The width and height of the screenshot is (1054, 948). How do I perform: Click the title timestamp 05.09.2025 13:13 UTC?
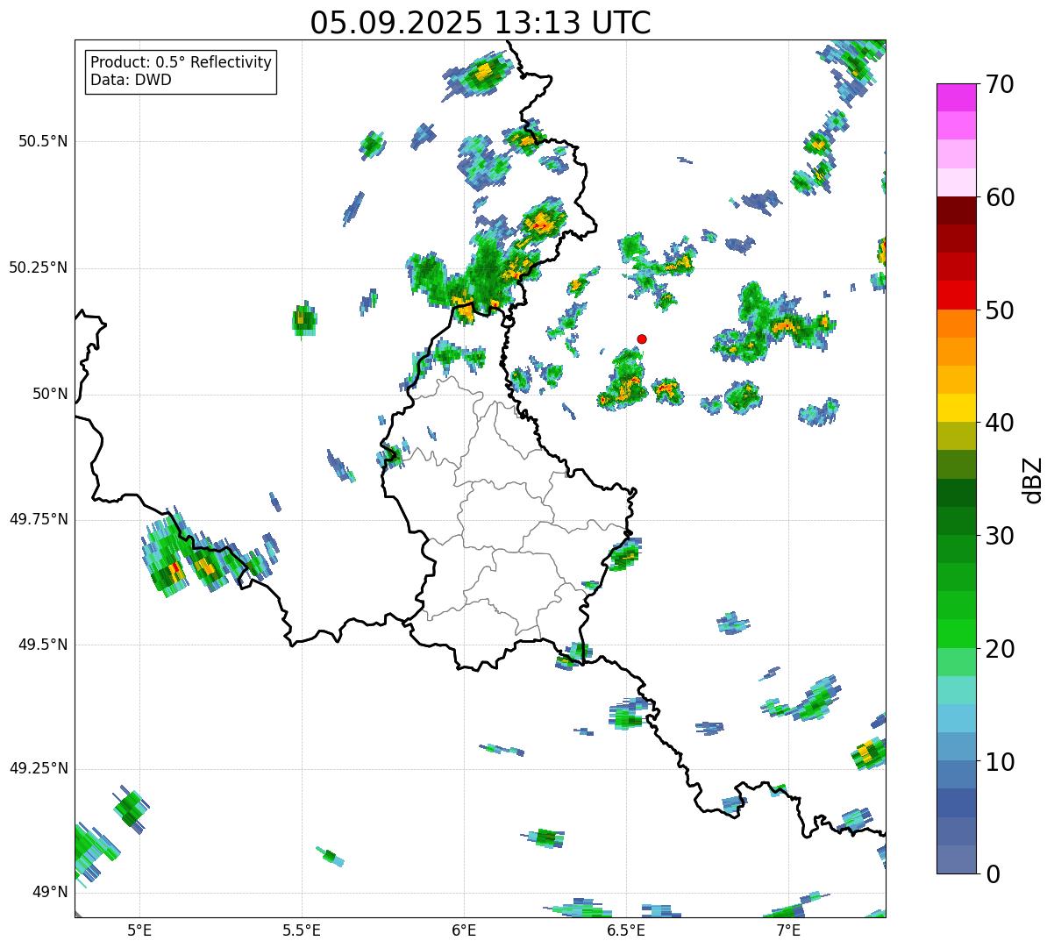[x=481, y=23]
